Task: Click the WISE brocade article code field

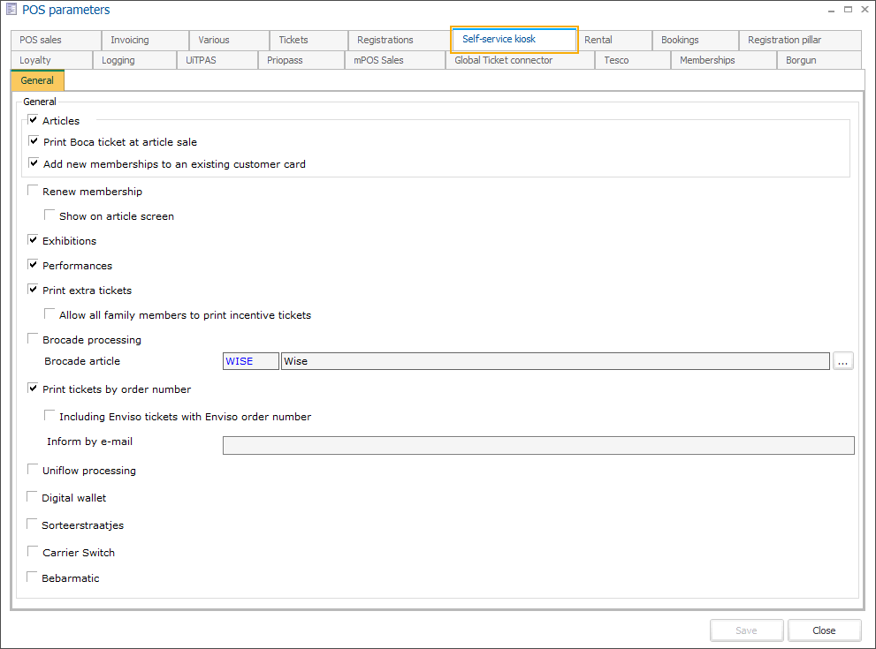Action: pos(250,361)
